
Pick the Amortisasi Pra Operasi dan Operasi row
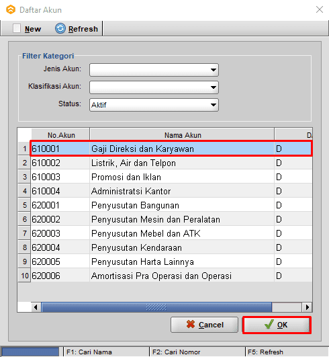171,276
